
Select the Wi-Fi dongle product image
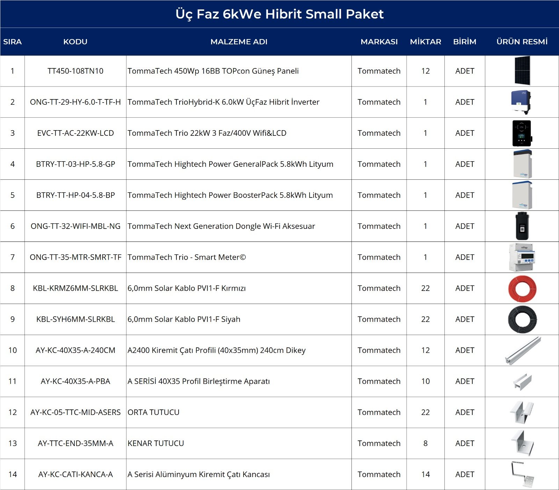[x=522, y=226]
